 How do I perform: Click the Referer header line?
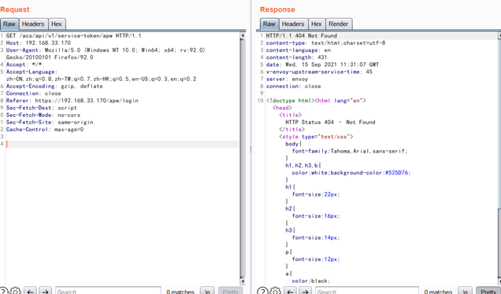72,101
